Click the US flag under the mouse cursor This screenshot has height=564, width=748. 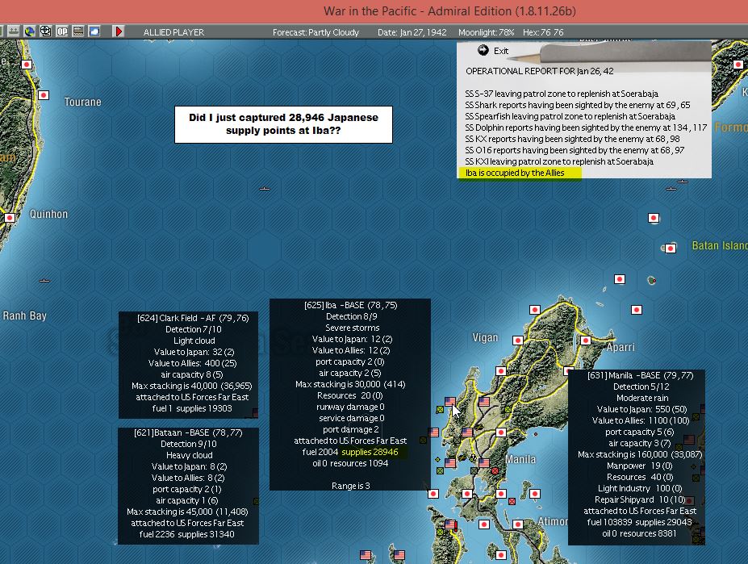tap(450, 402)
